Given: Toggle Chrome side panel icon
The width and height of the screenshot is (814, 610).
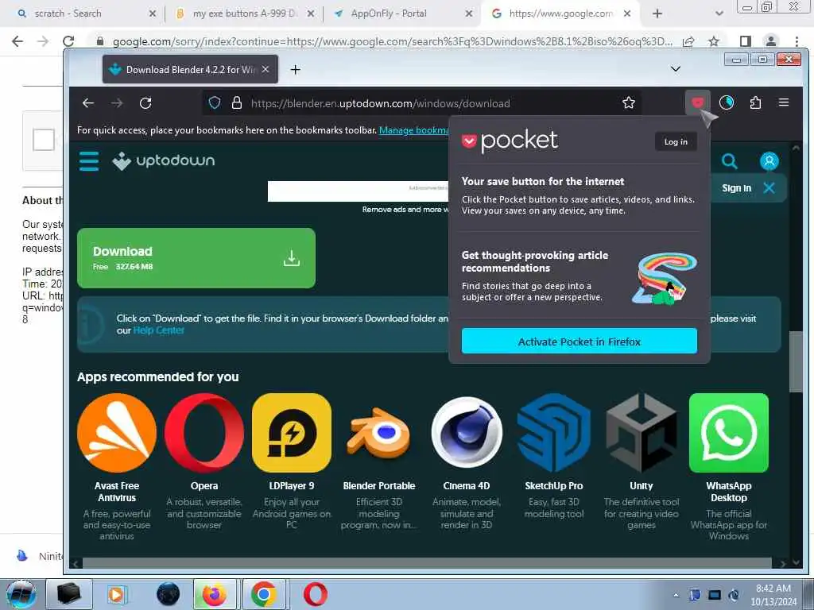Looking at the screenshot, I should [x=745, y=41].
